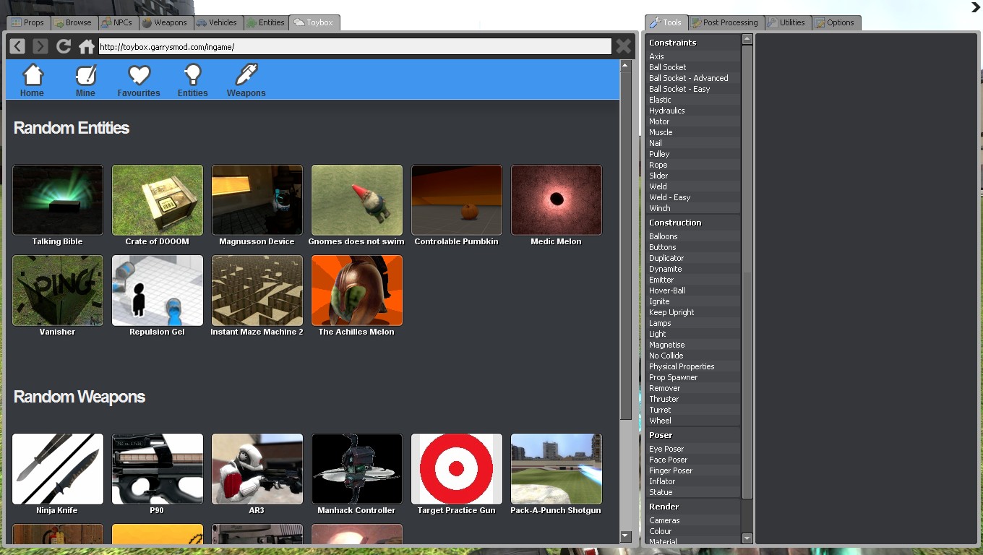Click the browser back arrow button
983x555 pixels.
tap(17, 47)
